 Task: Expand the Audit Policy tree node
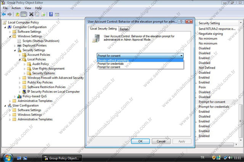click(x=24, y=64)
